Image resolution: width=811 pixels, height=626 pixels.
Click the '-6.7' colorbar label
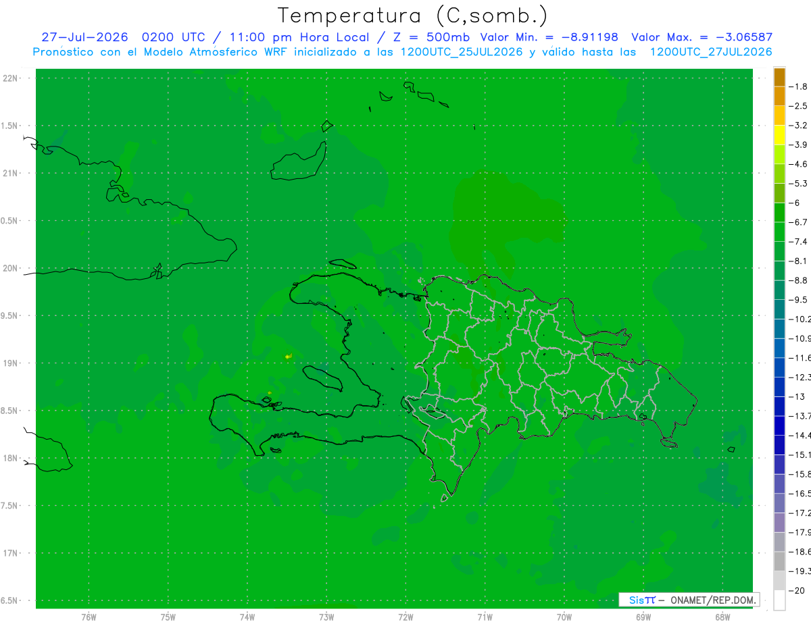tap(798, 222)
